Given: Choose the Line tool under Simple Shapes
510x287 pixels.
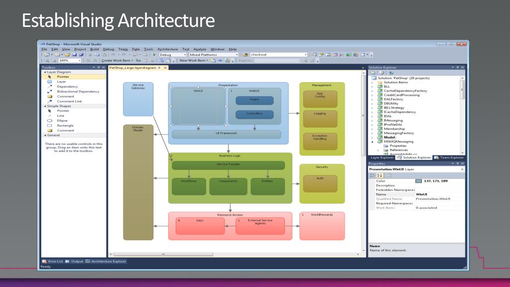Looking at the screenshot, I should coord(74,116).
